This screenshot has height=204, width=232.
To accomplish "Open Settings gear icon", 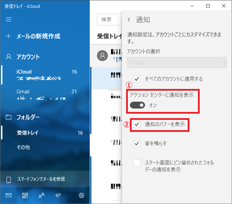I will [81, 195].
